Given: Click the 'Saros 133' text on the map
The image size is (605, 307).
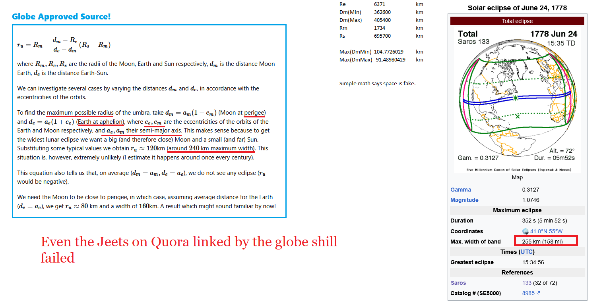Looking at the screenshot, I should [473, 42].
